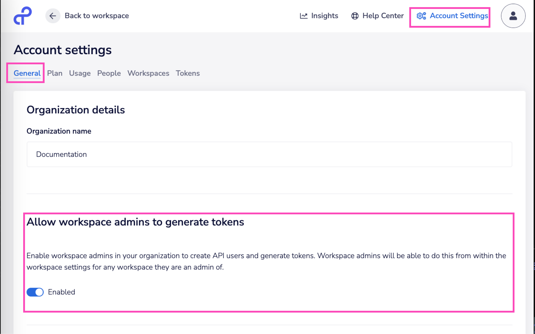The width and height of the screenshot is (535, 334).
Task: Click the Enabled label beside the toggle
Action: 62,292
